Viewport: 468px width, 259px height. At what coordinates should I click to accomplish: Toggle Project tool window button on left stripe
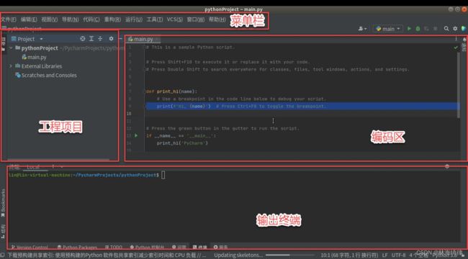[4, 44]
